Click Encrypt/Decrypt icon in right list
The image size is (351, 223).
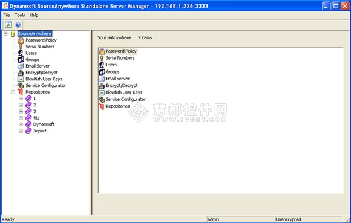click(102, 86)
